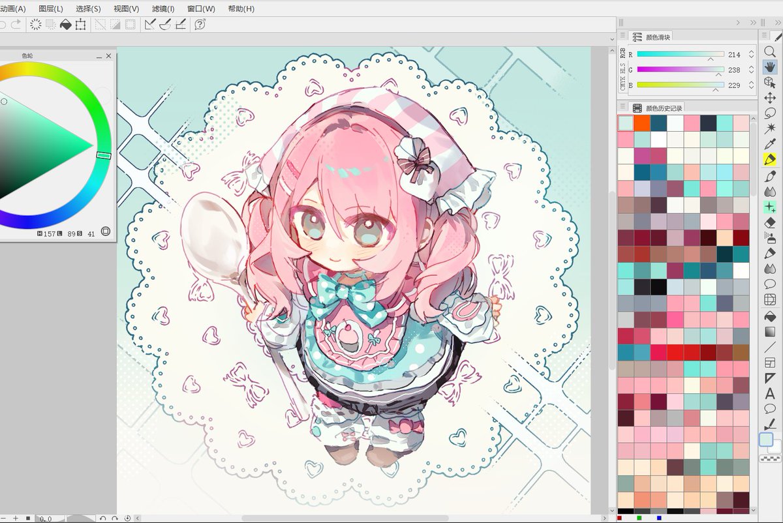Open the 选择(S) menu
Image resolution: width=783 pixels, height=523 pixels.
[88, 8]
